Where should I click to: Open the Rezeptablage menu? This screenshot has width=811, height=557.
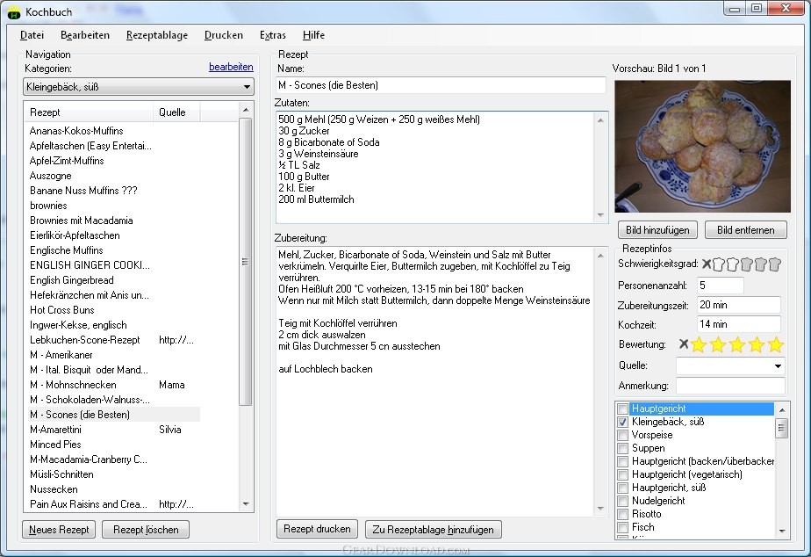(157, 35)
